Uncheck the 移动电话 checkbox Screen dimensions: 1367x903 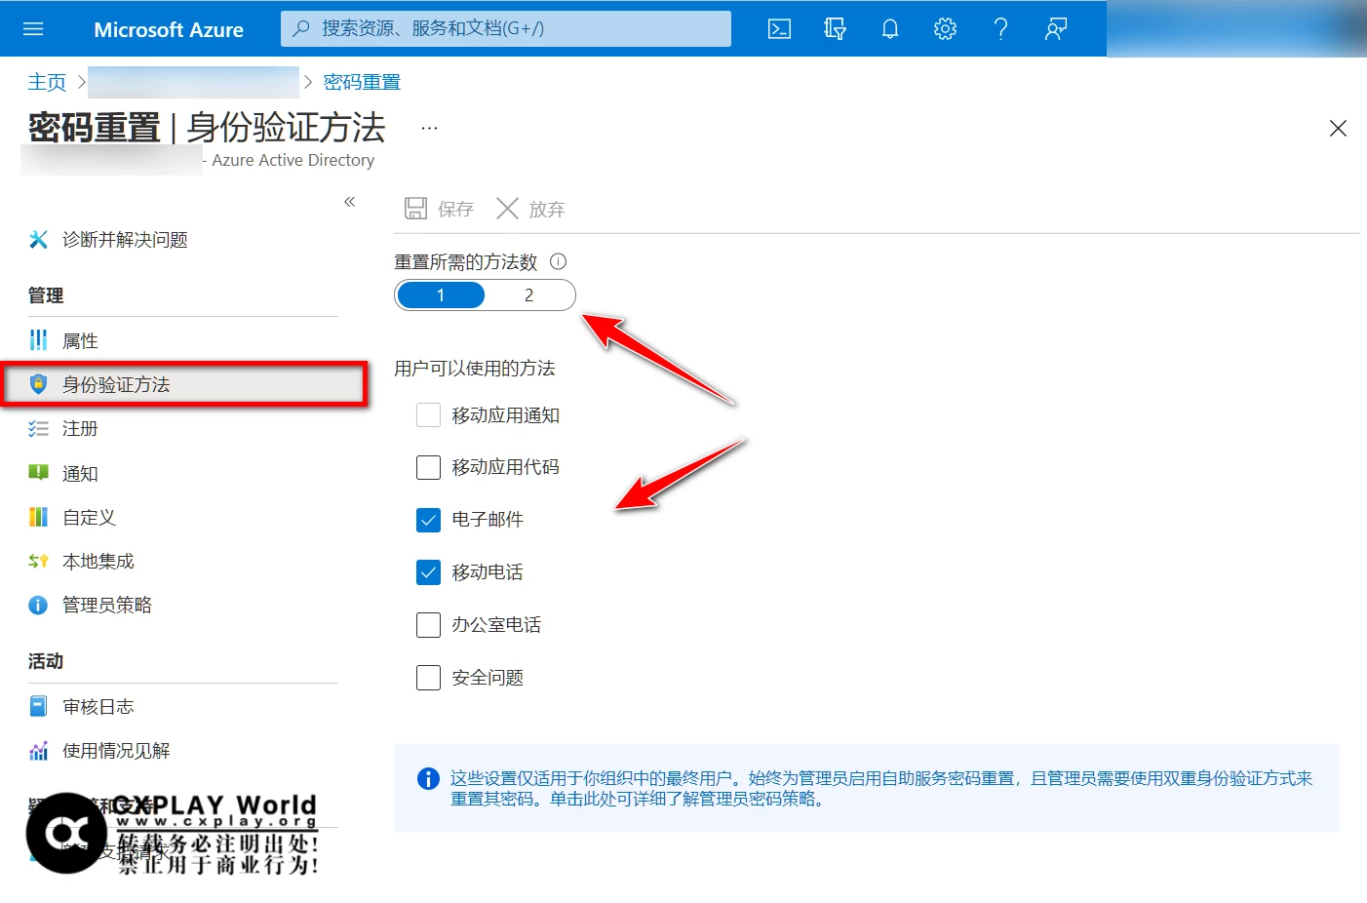(x=428, y=572)
